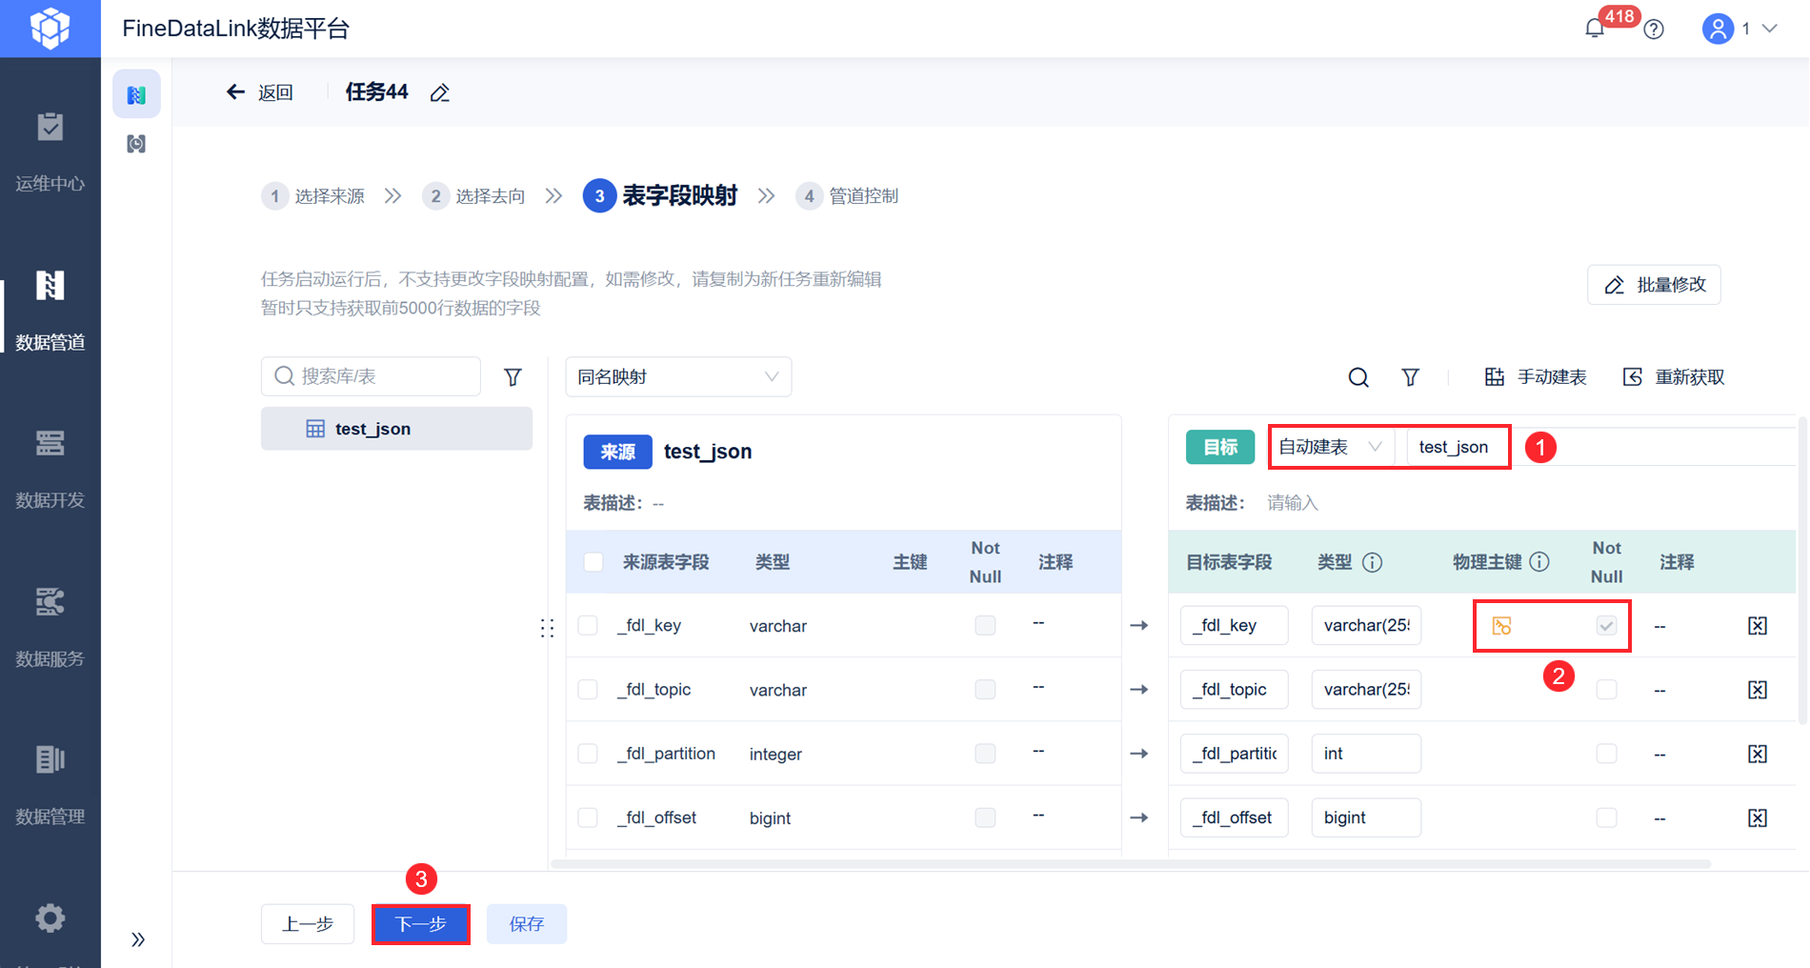Viewport: 1810px width, 968px height.
Task: Select the pipeline task list icon
Action: click(x=136, y=94)
